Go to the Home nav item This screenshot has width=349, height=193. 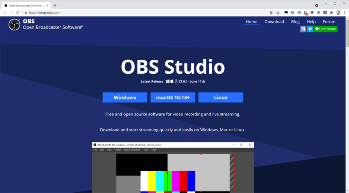click(x=252, y=22)
